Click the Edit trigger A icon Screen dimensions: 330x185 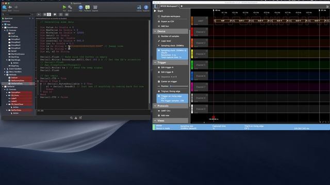(x=159, y=67)
